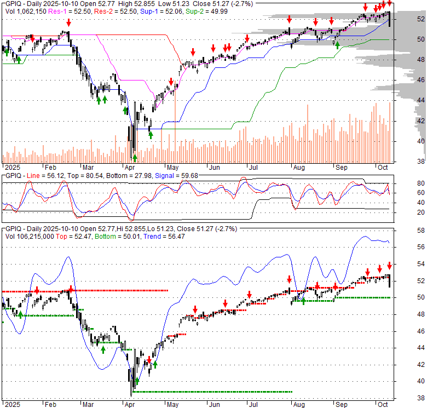Click the 'Signal = 59.68' oscillator label
The width and height of the screenshot is (427, 408).
click(176, 176)
